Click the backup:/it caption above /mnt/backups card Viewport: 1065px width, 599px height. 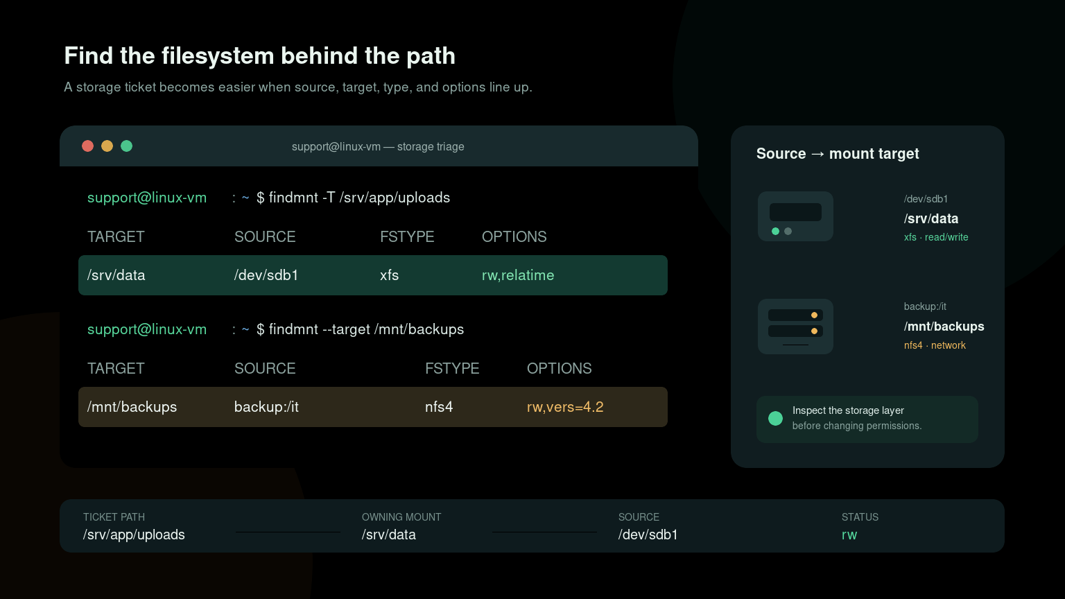click(x=925, y=306)
